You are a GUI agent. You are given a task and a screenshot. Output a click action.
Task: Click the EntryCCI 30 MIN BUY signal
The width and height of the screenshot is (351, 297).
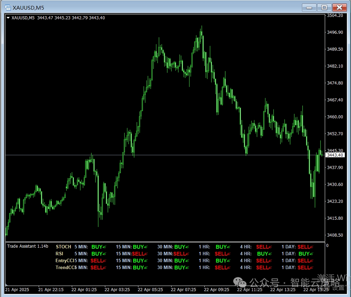coord(182,260)
